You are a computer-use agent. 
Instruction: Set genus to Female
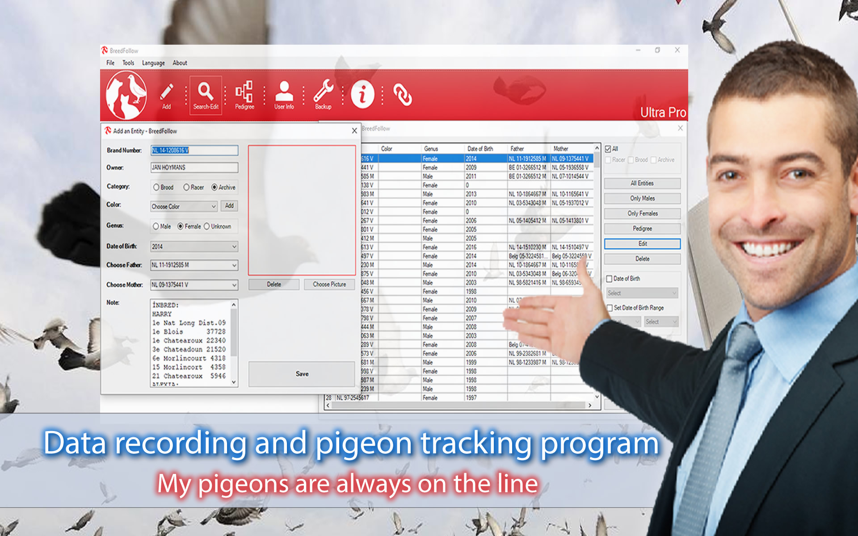(x=181, y=226)
